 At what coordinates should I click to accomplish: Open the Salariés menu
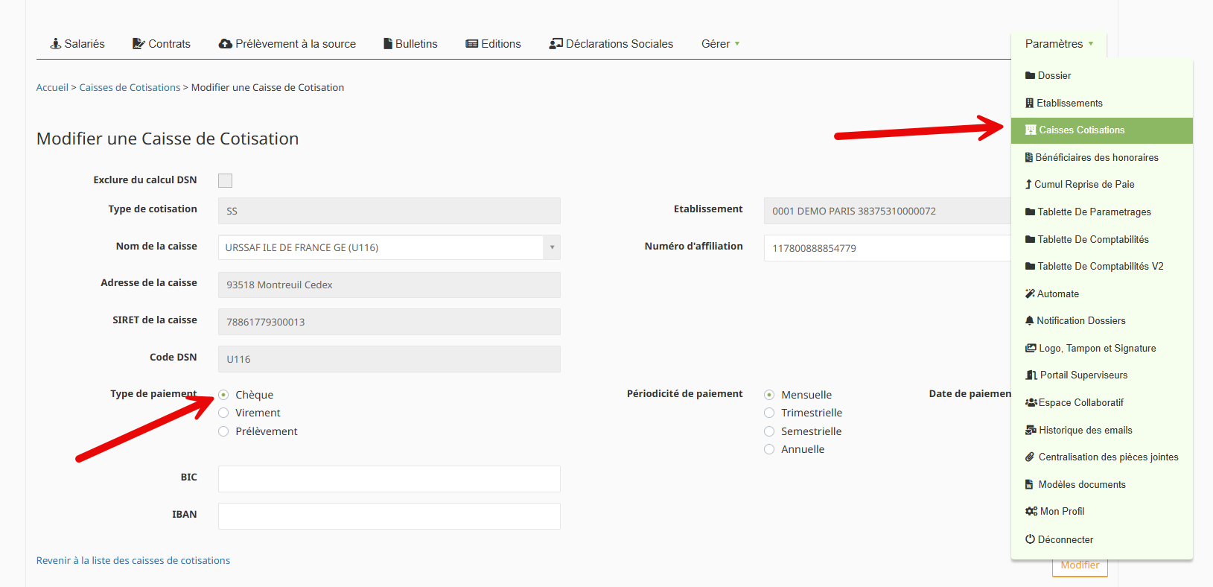click(x=77, y=44)
